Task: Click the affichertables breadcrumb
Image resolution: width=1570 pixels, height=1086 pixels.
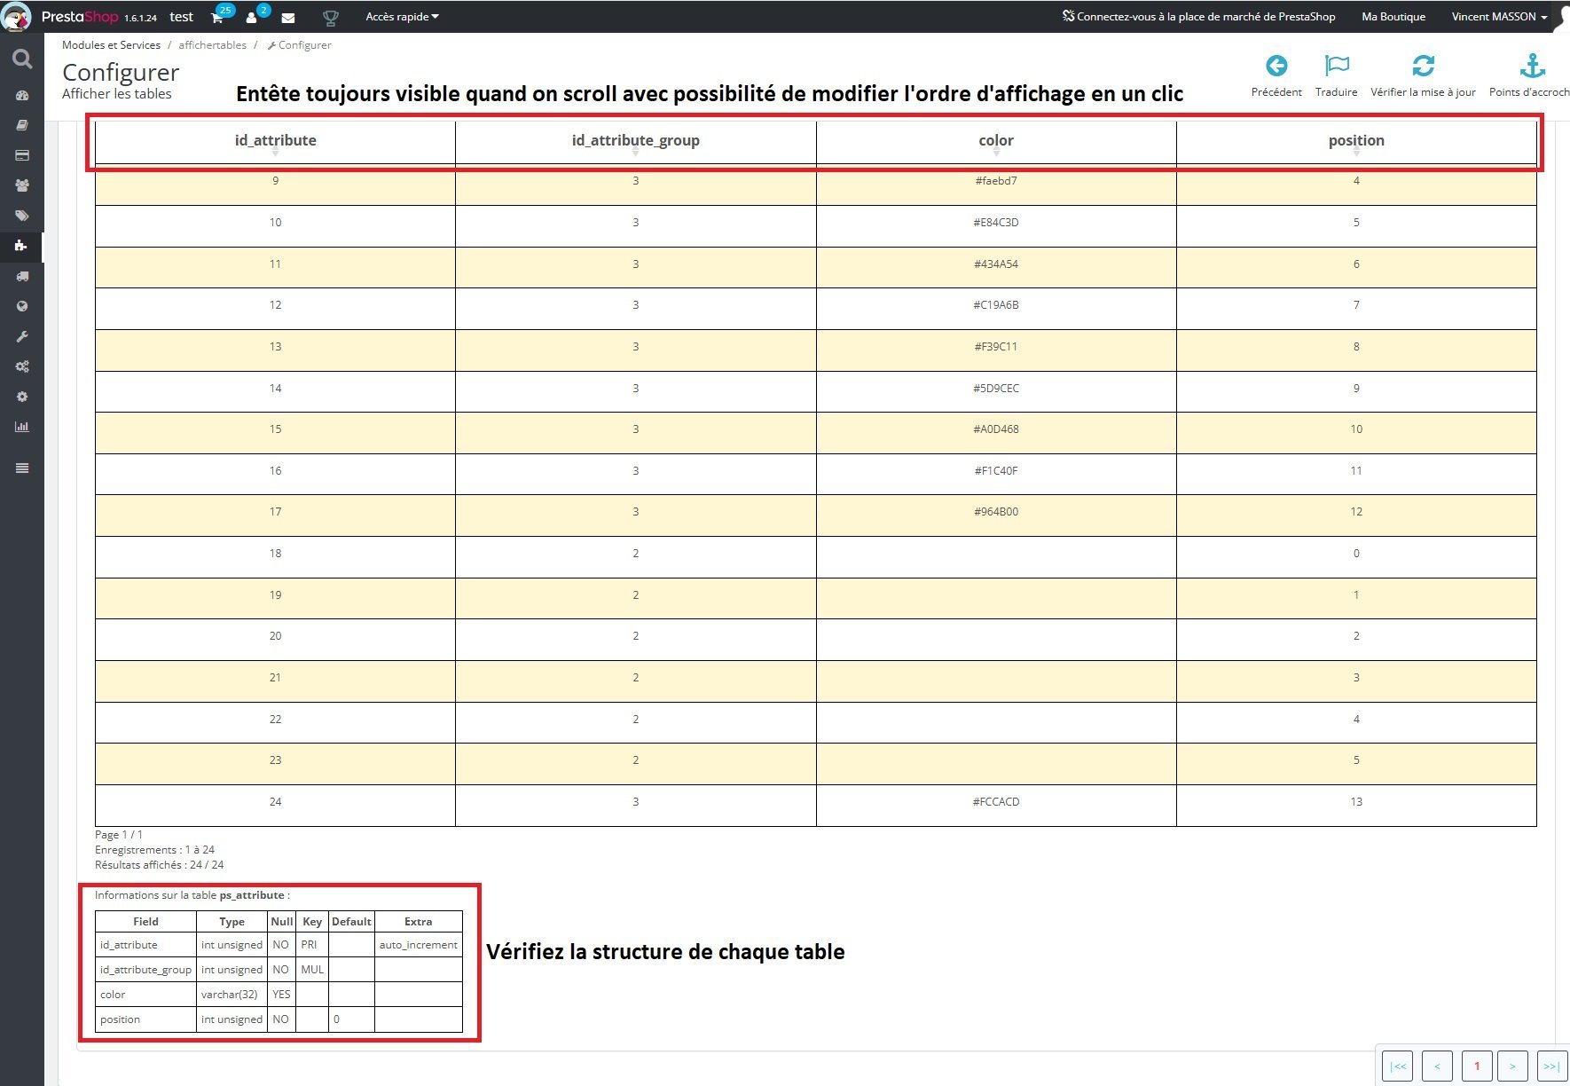Action: [x=213, y=45]
